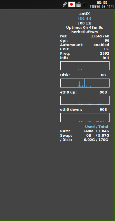
Task: Click the Used / Total header
Action: pos(97,127)
